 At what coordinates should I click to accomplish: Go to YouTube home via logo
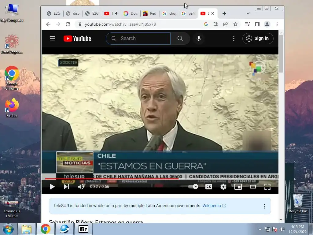(x=77, y=39)
